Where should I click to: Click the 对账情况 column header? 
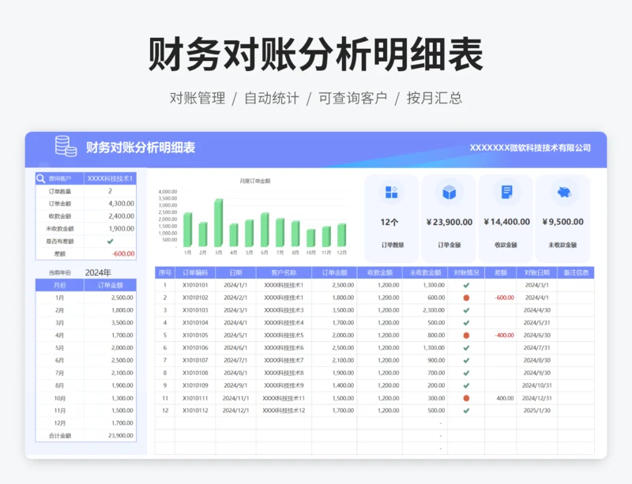point(466,273)
